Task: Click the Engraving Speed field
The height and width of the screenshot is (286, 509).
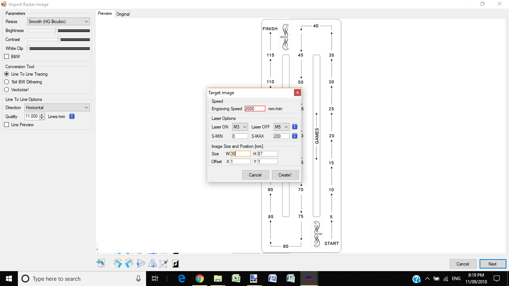Action: pos(255,109)
